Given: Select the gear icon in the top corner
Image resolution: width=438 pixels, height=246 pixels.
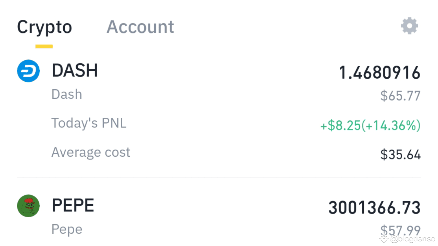Looking at the screenshot, I should click(409, 25).
